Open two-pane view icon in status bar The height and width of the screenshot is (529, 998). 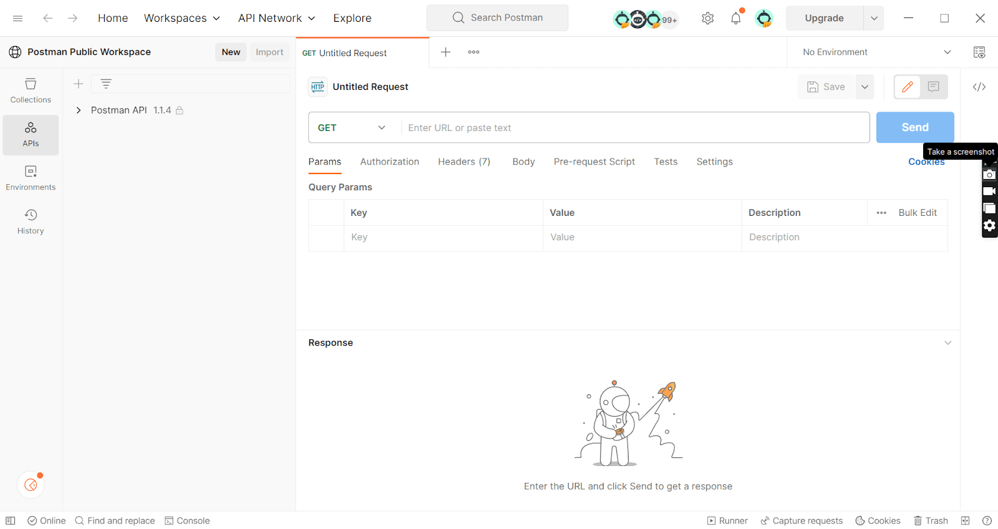tap(966, 521)
